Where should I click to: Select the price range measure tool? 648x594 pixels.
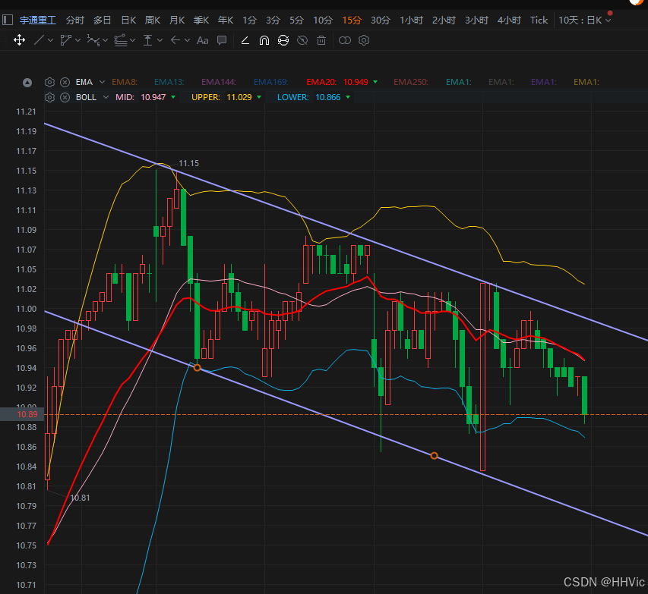pyautogui.click(x=147, y=40)
